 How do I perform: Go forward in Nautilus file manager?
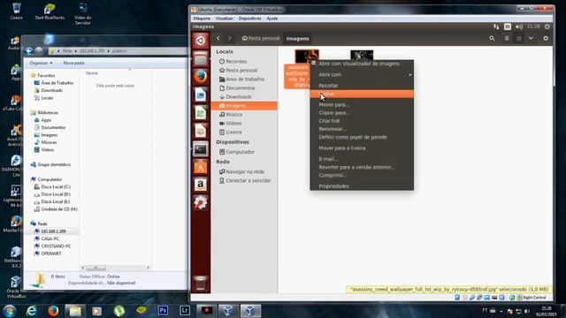point(230,38)
